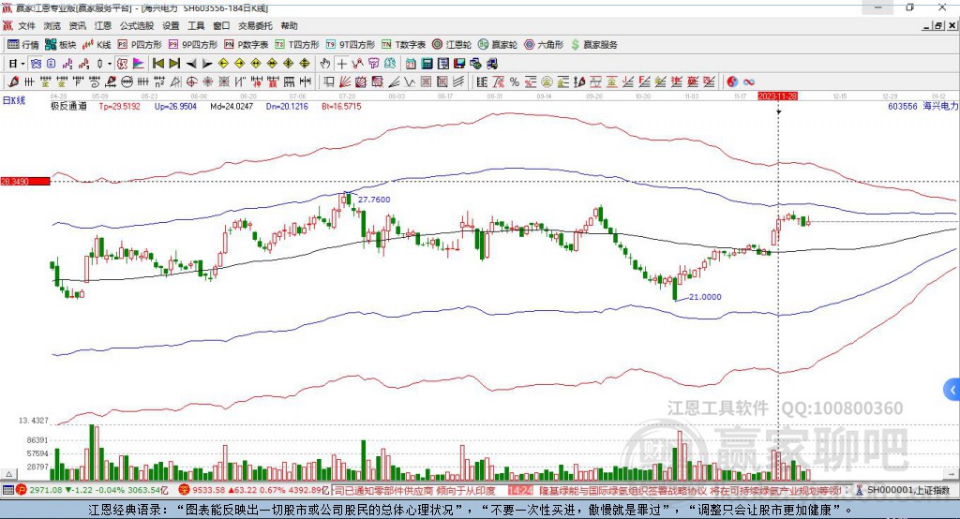
Task: Select the hand pan tool
Action: [325, 64]
